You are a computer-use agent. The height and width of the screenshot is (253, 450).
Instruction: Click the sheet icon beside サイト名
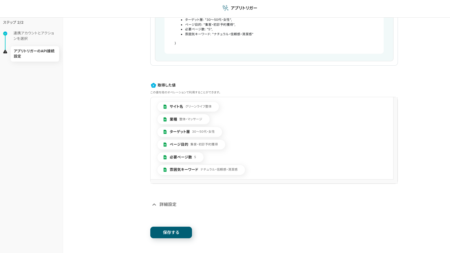pyautogui.click(x=165, y=107)
